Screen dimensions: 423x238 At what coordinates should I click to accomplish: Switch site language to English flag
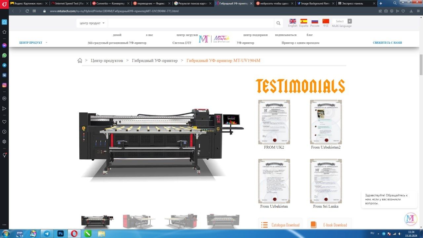tap(293, 21)
